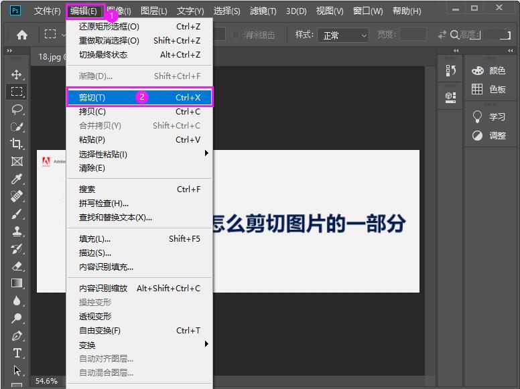
Task: Select the Rectangular Marquee tool
Action: click(x=17, y=92)
